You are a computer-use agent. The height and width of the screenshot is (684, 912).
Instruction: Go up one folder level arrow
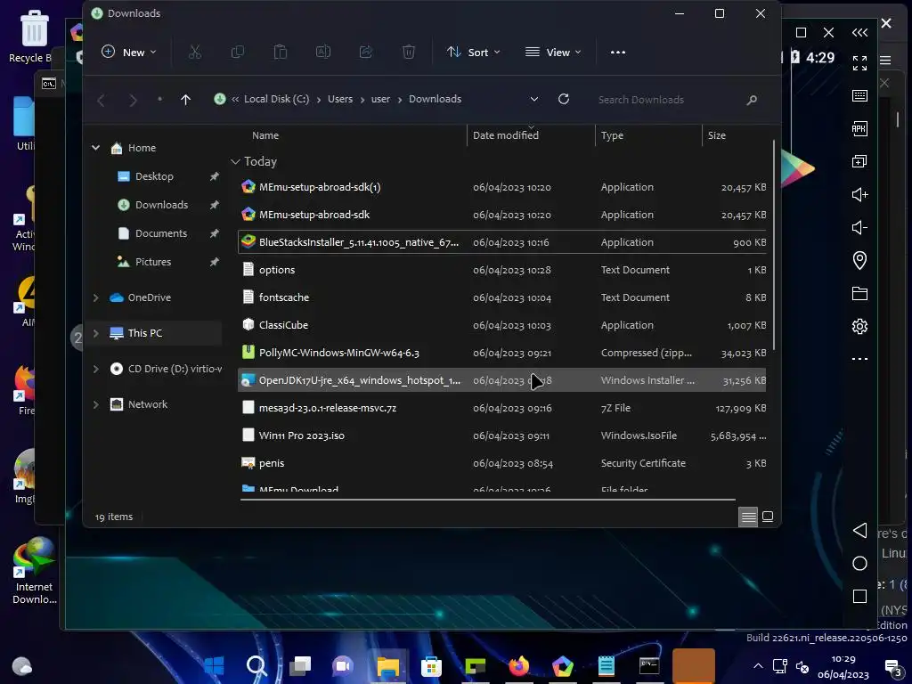coord(185,100)
